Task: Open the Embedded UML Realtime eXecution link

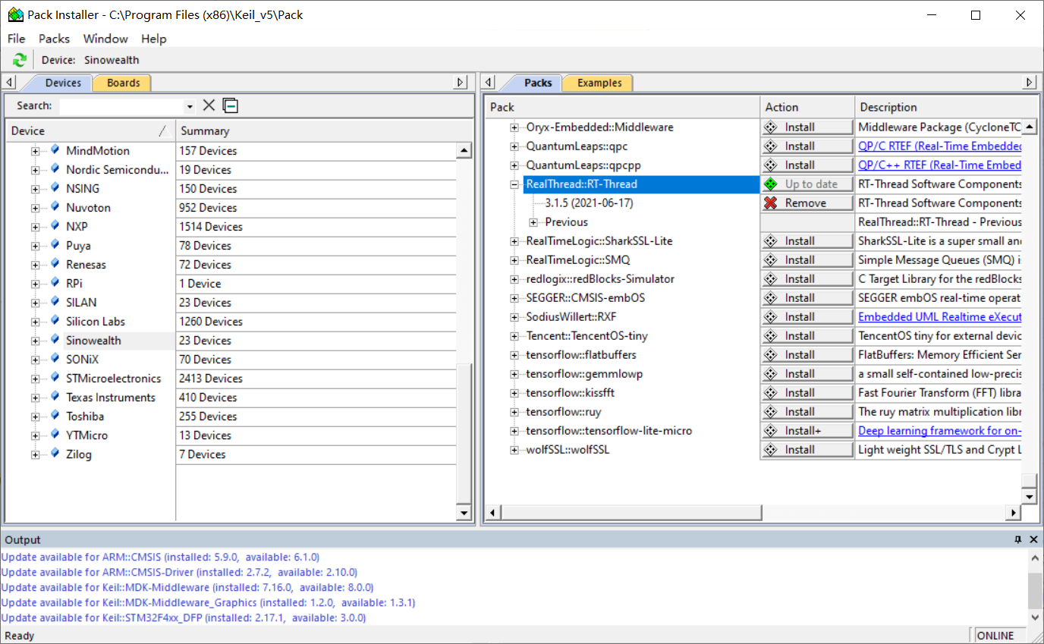Action: pos(939,316)
